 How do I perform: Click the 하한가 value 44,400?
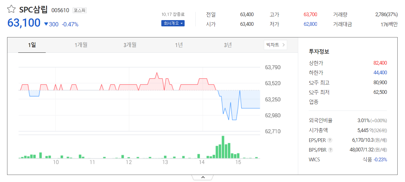click(380, 73)
